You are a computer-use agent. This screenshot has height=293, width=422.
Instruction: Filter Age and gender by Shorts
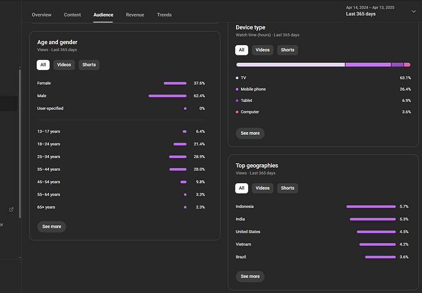coord(89,65)
